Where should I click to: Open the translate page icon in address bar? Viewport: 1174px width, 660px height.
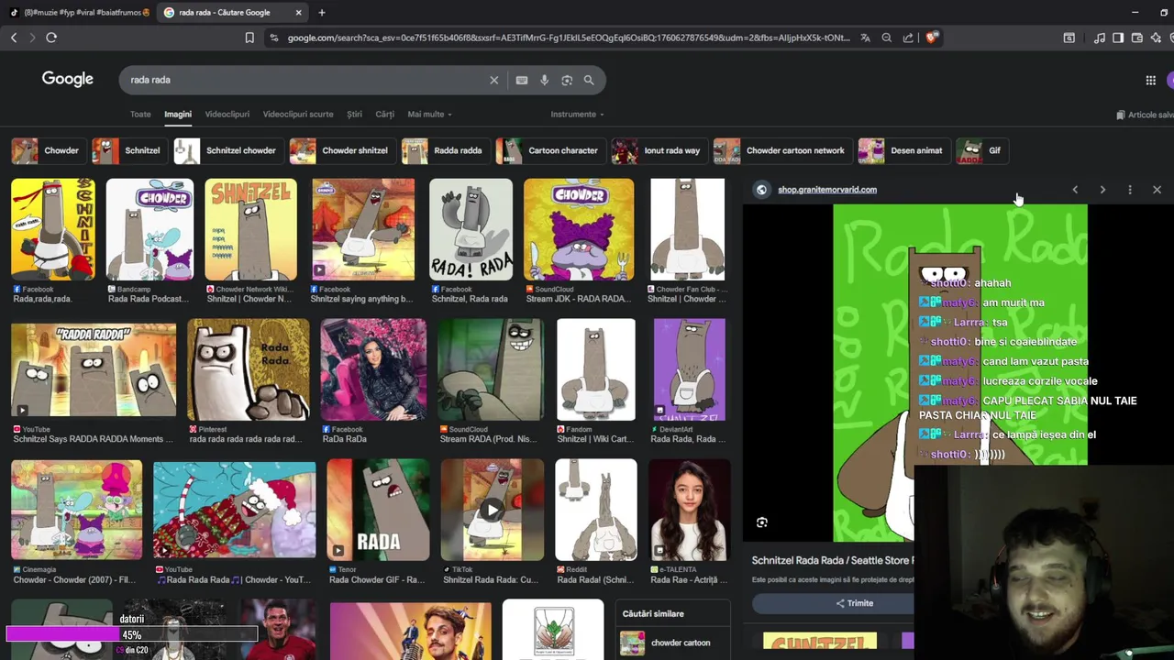[865, 38]
